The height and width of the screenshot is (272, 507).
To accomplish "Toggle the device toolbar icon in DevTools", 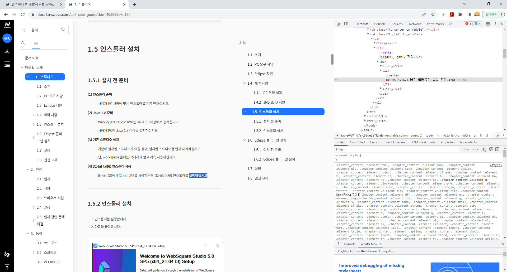I will click(x=346, y=24).
